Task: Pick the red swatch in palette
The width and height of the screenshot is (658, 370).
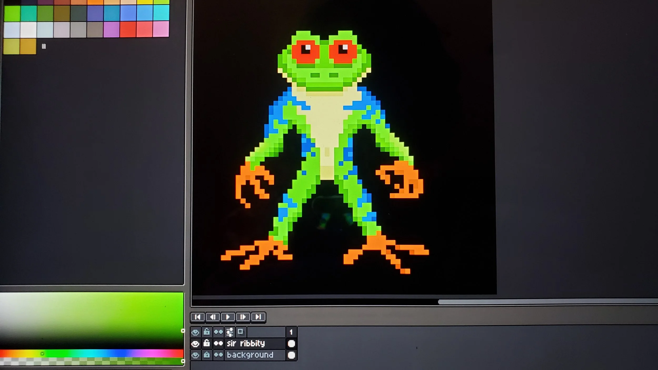Action: (128, 29)
